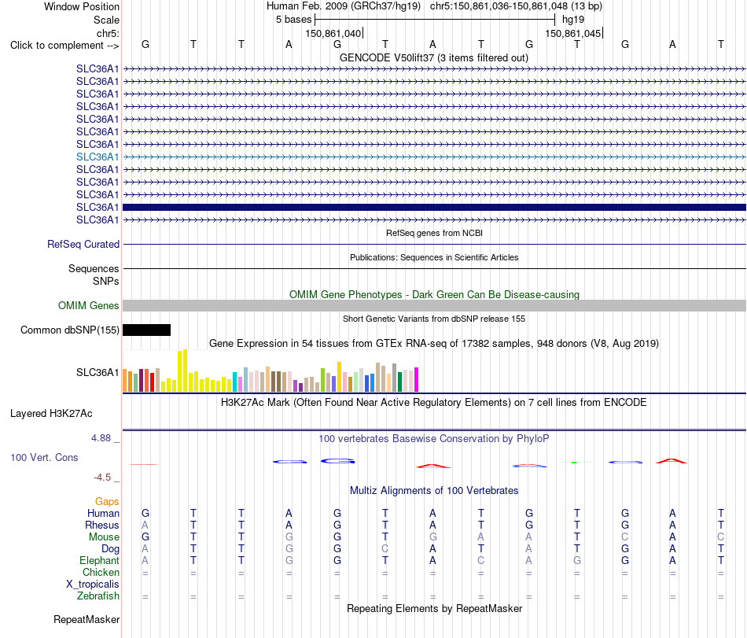Click the -4.5 PhyloP lower scale value
Screen dimensions: 747x638
click(x=102, y=477)
